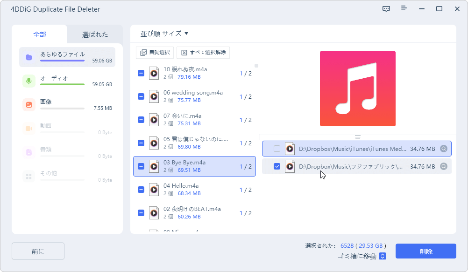Open the 並び順 サイズ sort dropdown
The image size is (468, 272).
(x=164, y=34)
